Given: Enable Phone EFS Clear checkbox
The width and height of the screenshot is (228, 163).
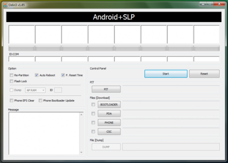Looking at the screenshot, I should pyautogui.click(x=11, y=101).
